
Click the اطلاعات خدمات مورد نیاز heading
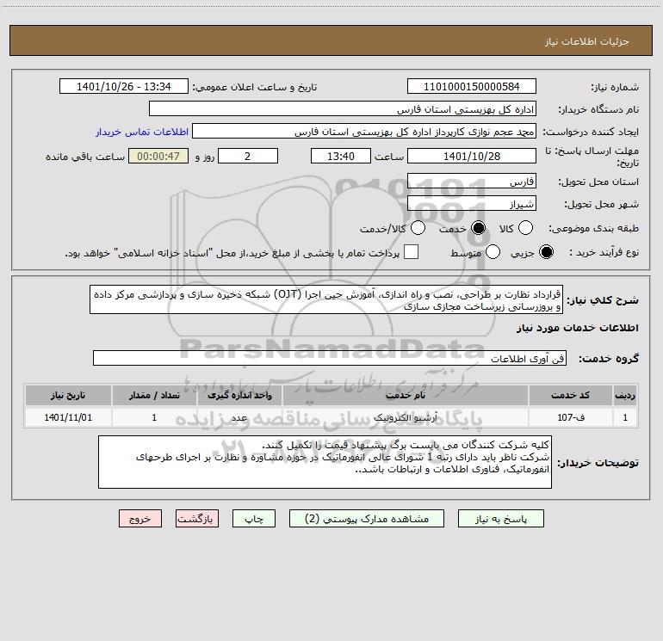coord(577,328)
